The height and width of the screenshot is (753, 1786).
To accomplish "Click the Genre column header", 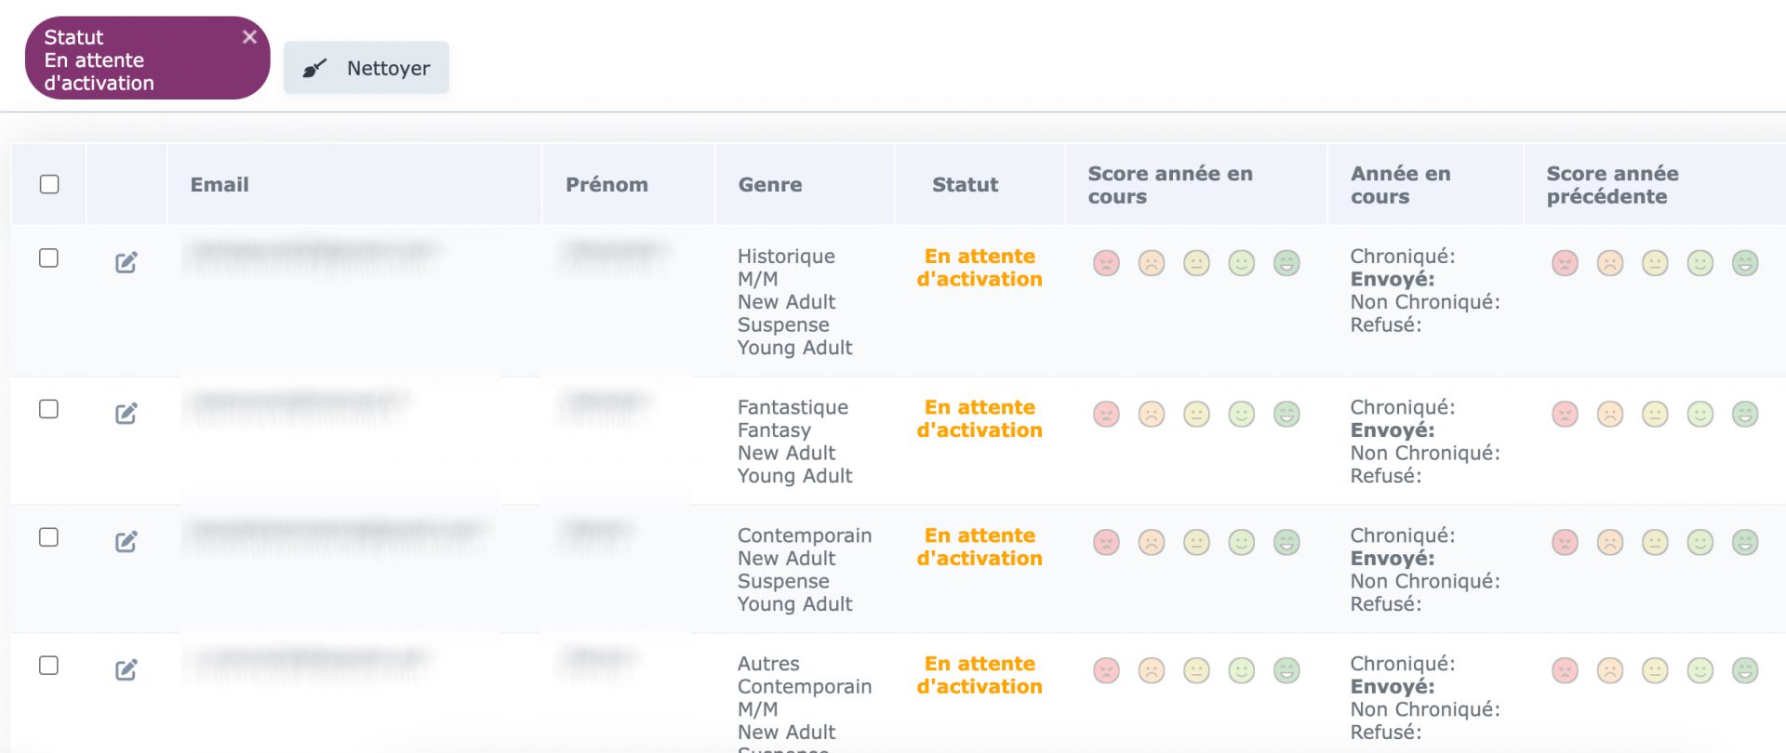I will (770, 184).
